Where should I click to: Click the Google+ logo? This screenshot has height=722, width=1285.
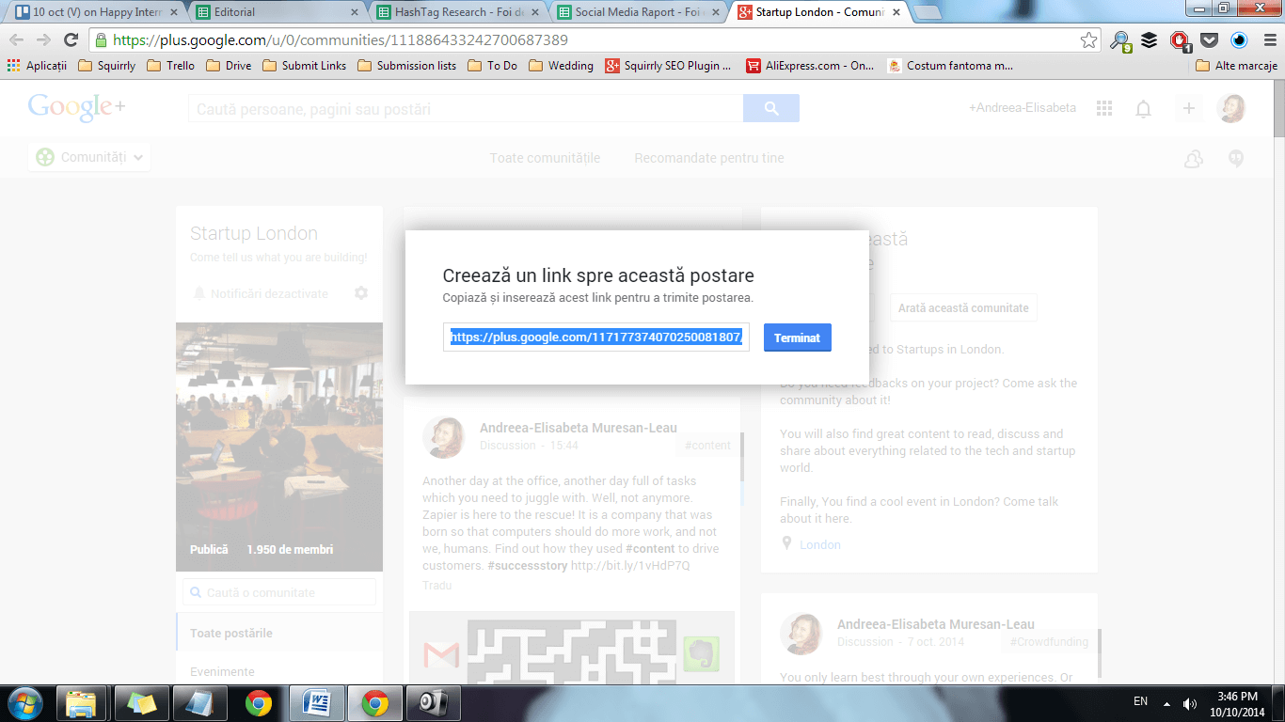click(76, 107)
